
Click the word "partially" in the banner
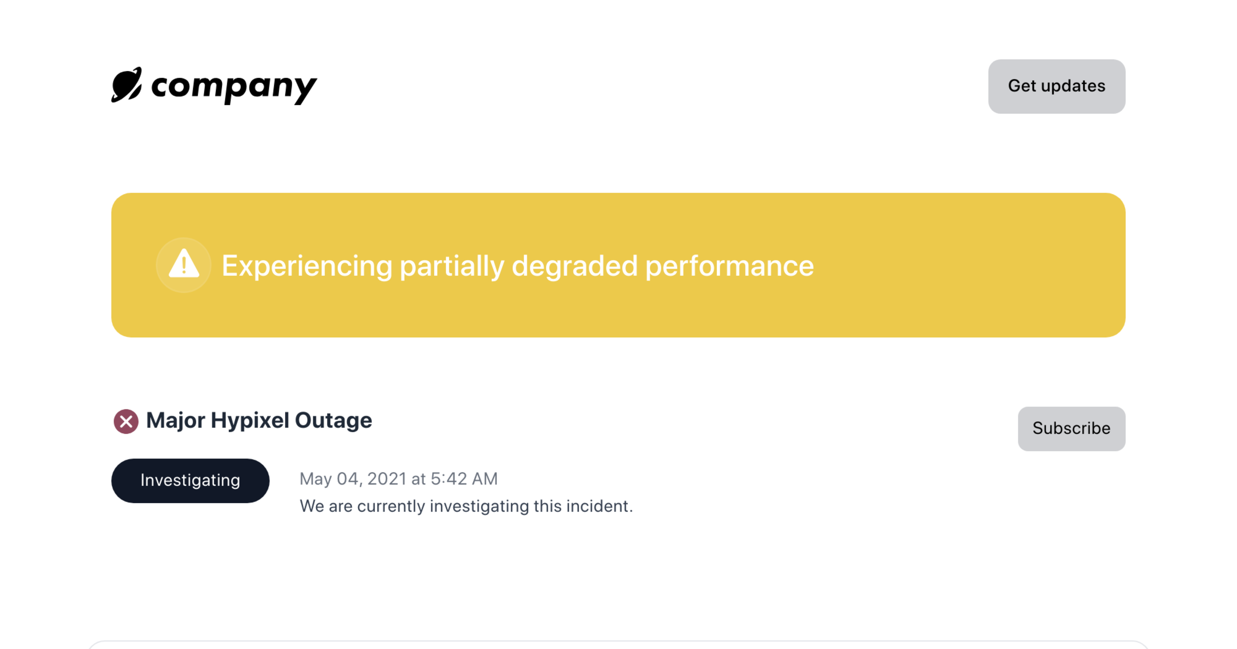452,266
